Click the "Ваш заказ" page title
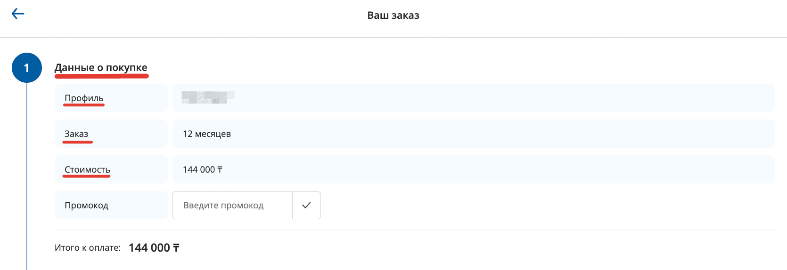 pos(393,16)
